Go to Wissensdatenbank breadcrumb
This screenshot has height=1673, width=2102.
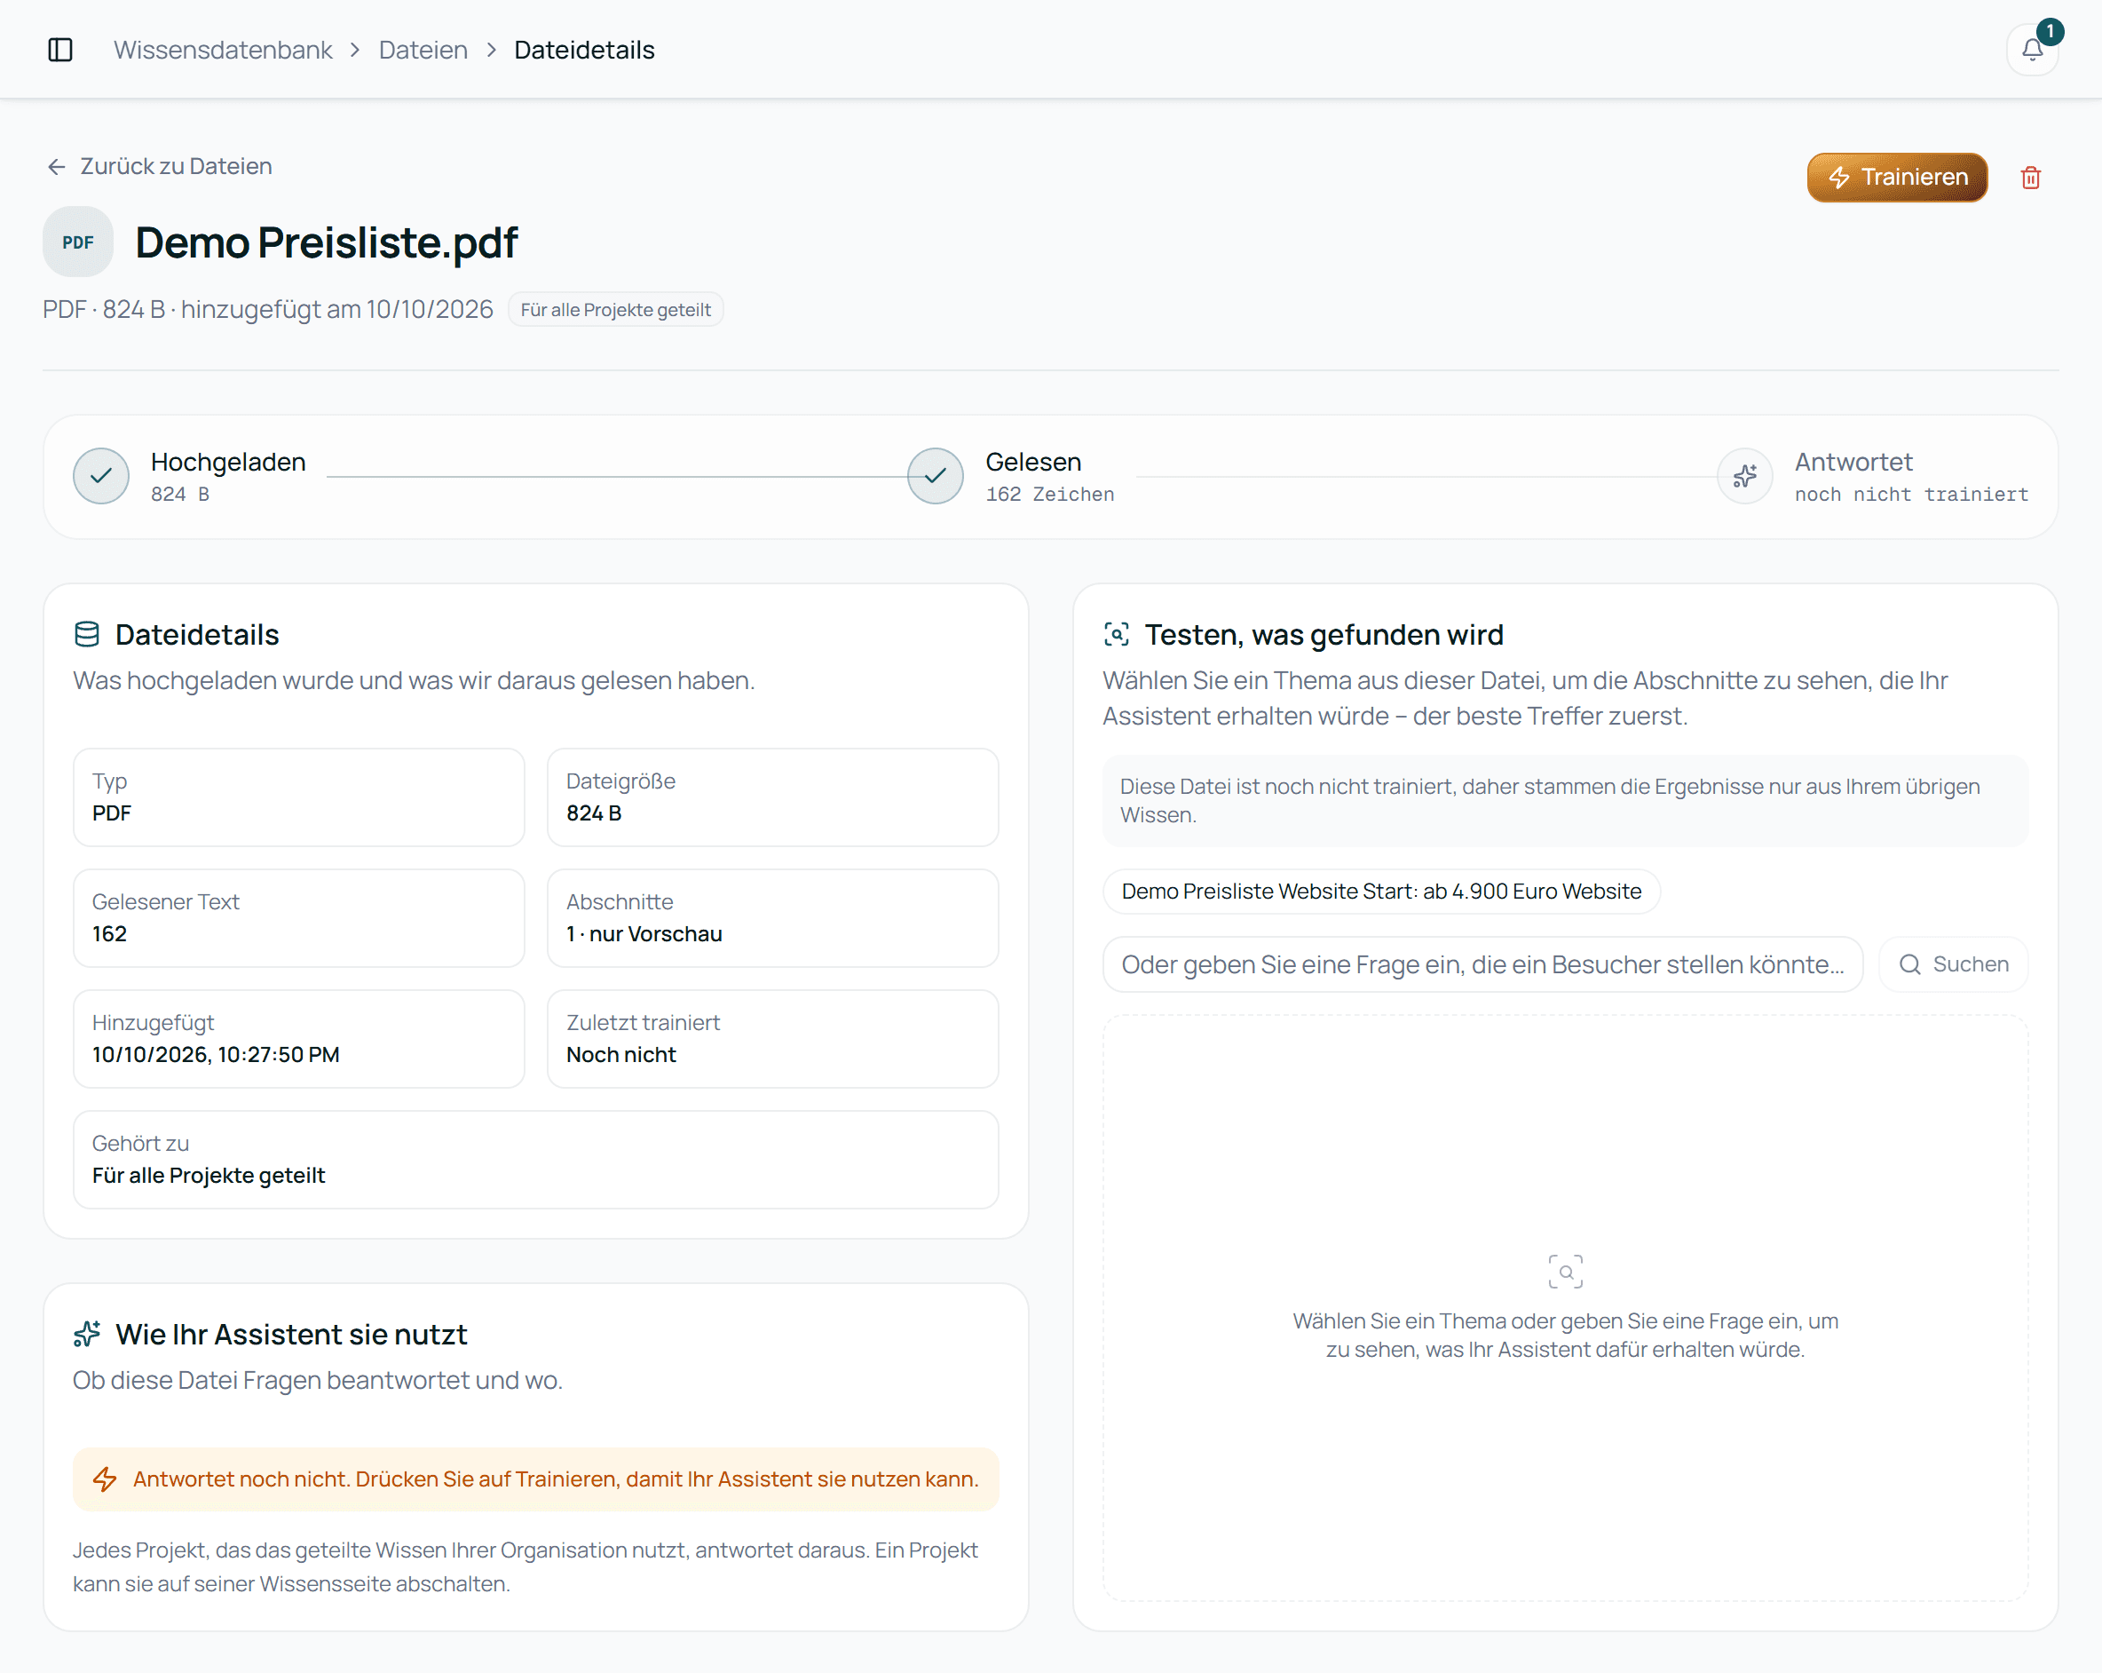pos(224,50)
